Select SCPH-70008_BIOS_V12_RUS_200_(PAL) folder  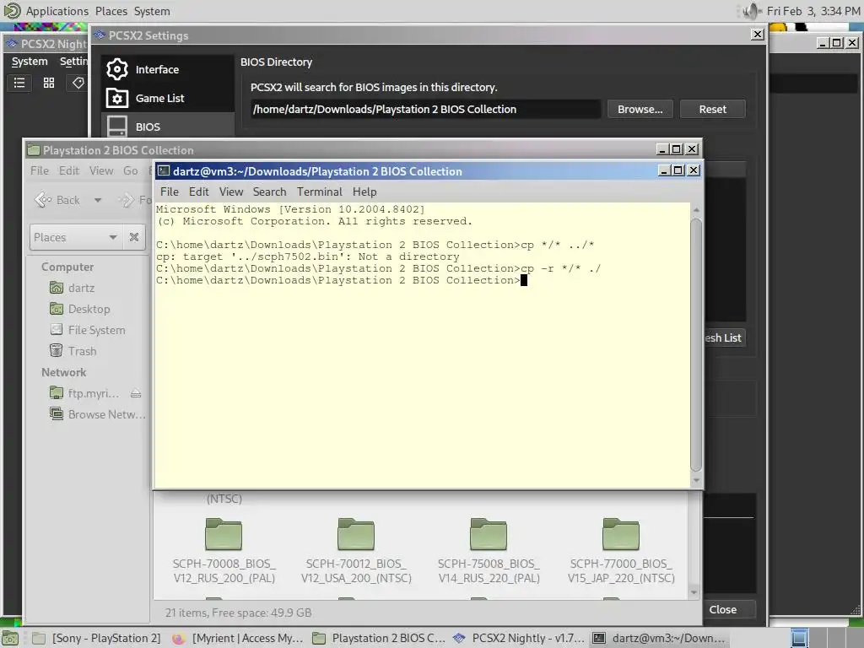(x=224, y=551)
